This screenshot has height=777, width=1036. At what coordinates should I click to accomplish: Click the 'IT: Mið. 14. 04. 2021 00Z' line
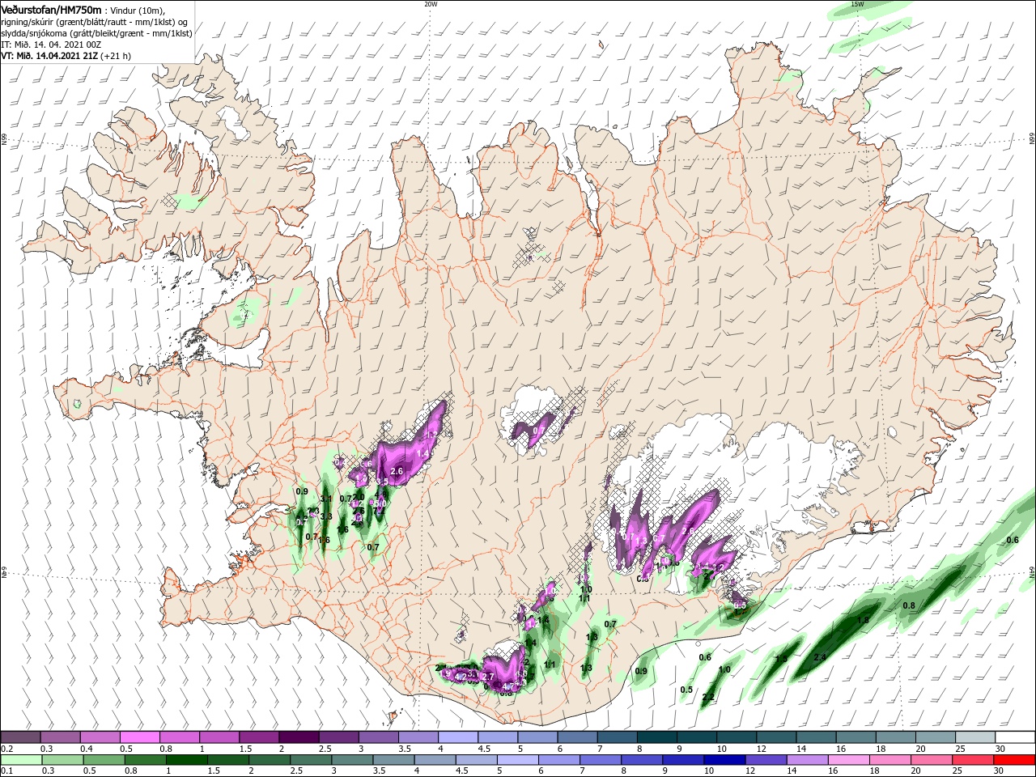pos(50,45)
